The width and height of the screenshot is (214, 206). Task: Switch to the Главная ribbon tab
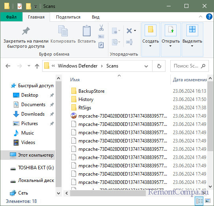click(36, 17)
